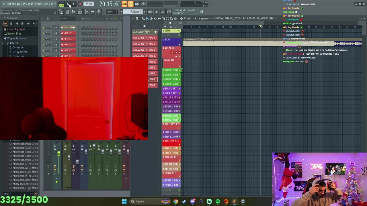
Task: Toggle loop recording icon
Action: coord(137,4)
